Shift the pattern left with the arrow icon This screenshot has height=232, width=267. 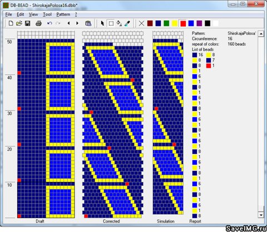click(x=68, y=23)
